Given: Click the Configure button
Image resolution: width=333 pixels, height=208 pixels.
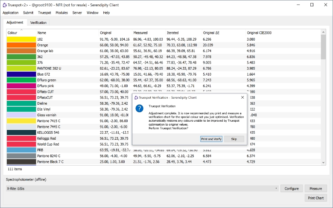Looking at the screenshot, I should click(x=292, y=188).
